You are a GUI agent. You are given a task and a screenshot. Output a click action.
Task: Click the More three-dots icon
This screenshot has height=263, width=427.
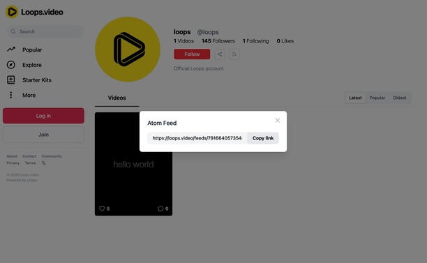click(11, 95)
